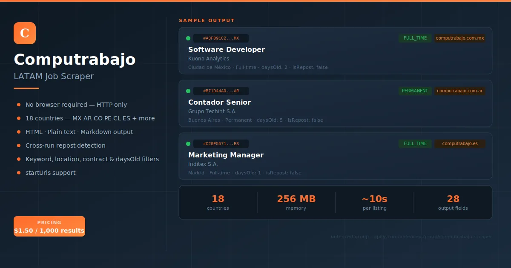Open the Marketing Manager job title

tap(226, 155)
